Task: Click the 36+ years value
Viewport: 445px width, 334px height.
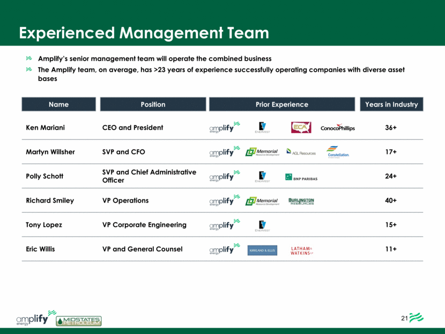Action: (x=391, y=128)
